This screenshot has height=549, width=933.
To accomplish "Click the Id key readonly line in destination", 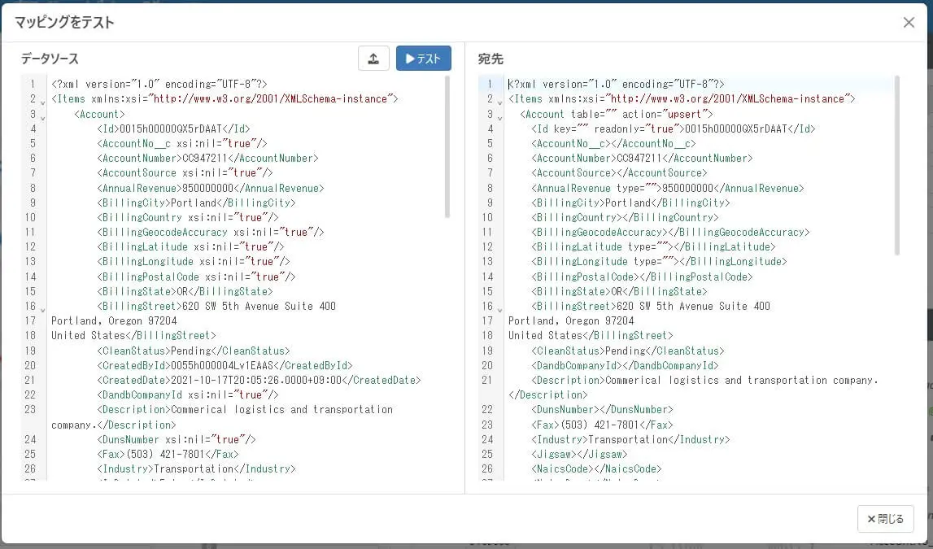I will (x=674, y=129).
